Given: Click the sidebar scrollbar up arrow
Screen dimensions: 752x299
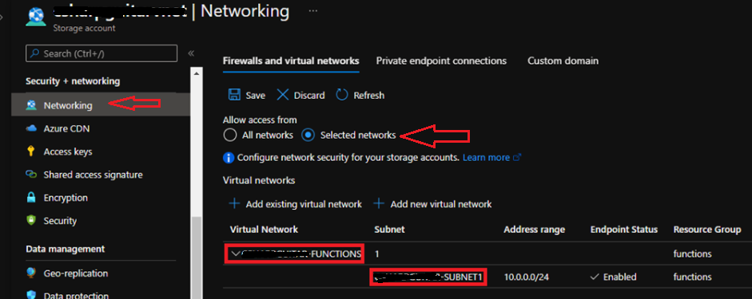Looking at the screenshot, I should click(196, 73).
